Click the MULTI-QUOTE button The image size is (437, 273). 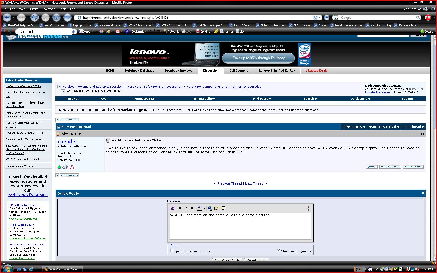[390, 167]
